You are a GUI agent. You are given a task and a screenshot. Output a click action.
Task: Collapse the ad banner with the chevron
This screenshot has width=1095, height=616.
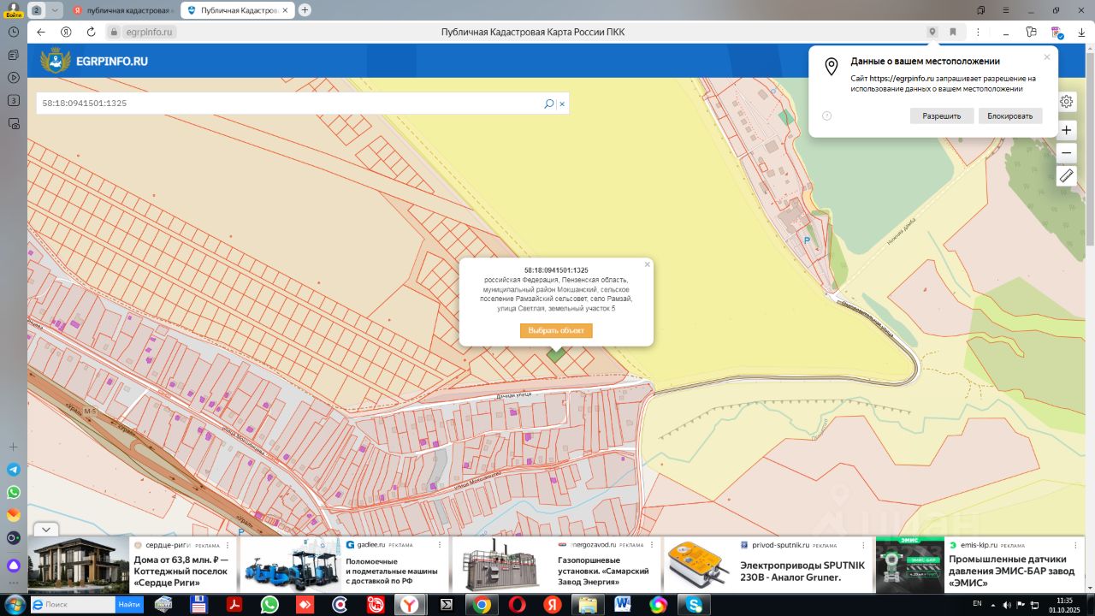(45, 530)
